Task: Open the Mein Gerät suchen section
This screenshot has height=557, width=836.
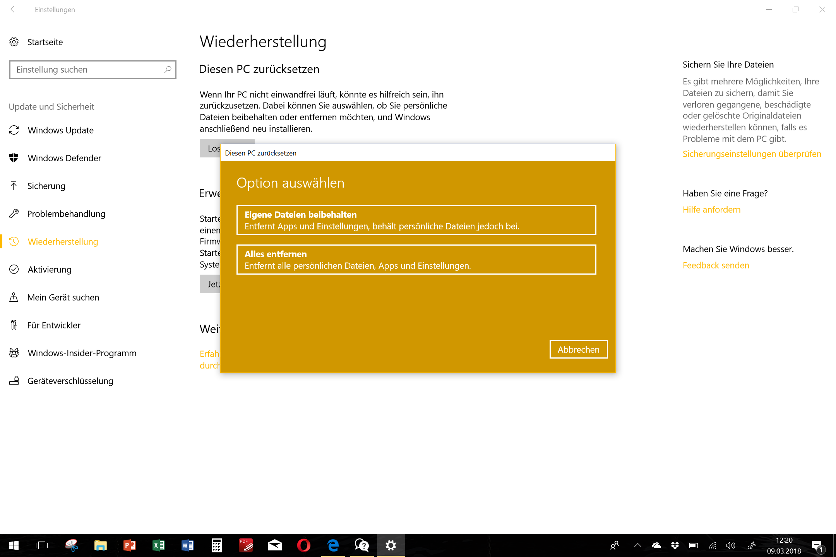Action: coord(63,297)
